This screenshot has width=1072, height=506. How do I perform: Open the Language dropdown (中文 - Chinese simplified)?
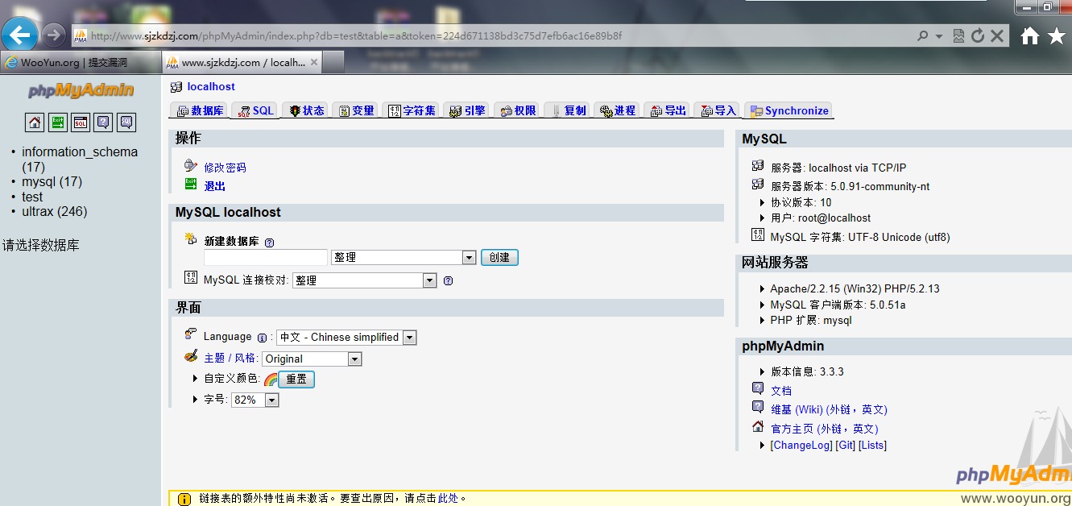click(346, 338)
